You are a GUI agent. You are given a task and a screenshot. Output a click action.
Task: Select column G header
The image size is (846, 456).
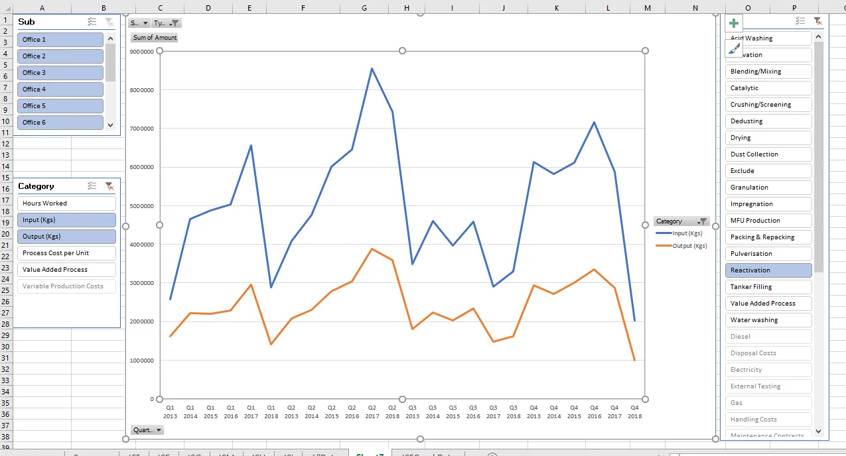pos(364,7)
